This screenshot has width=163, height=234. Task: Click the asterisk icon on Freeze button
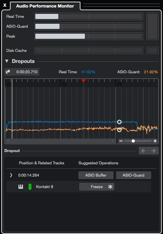click(x=110, y=187)
